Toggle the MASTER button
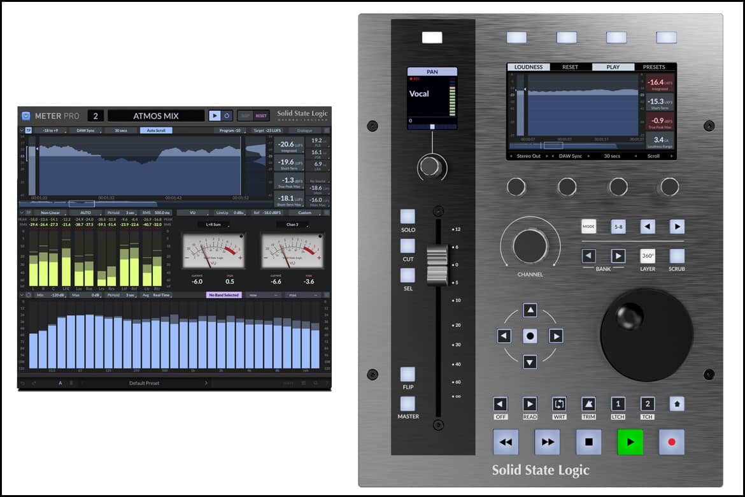 click(x=407, y=403)
